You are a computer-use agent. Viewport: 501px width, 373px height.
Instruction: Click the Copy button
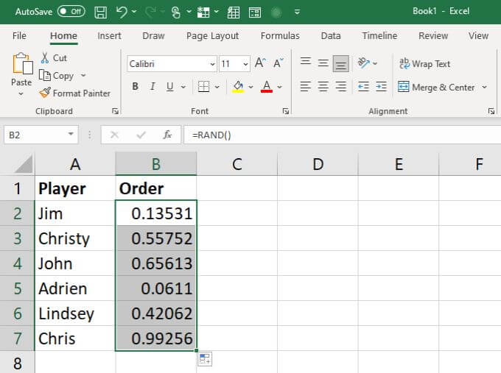pyautogui.click(x=56, y=76)
